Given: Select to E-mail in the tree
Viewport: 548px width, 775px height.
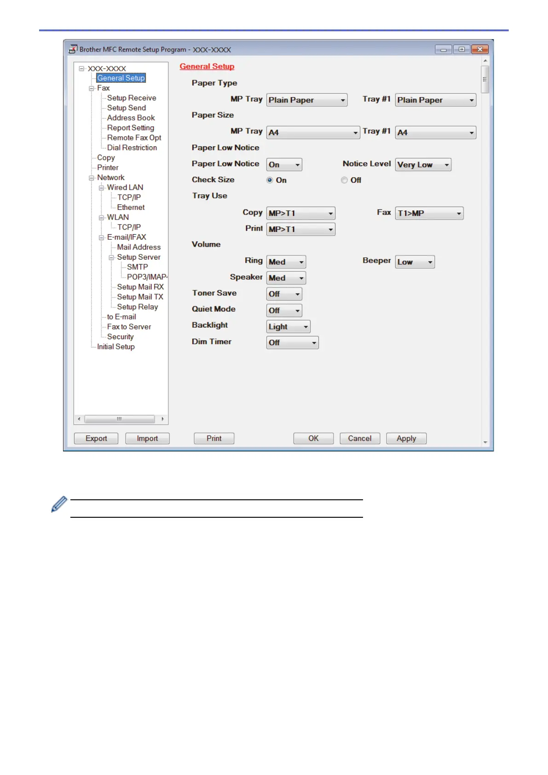Looking at the screenshot, I should (x=121, y=317).
